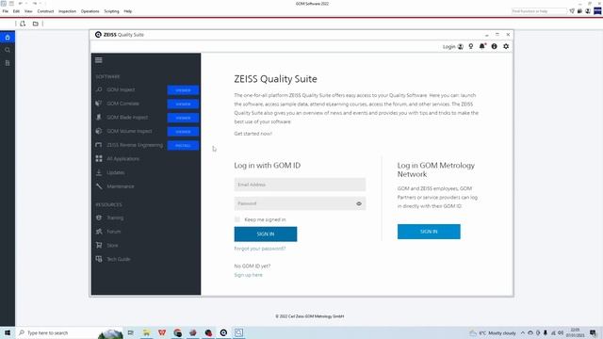Open the notifications bell
Image resolution: width=603 pixels, height=339 pixels.
[x=482, y=46]
